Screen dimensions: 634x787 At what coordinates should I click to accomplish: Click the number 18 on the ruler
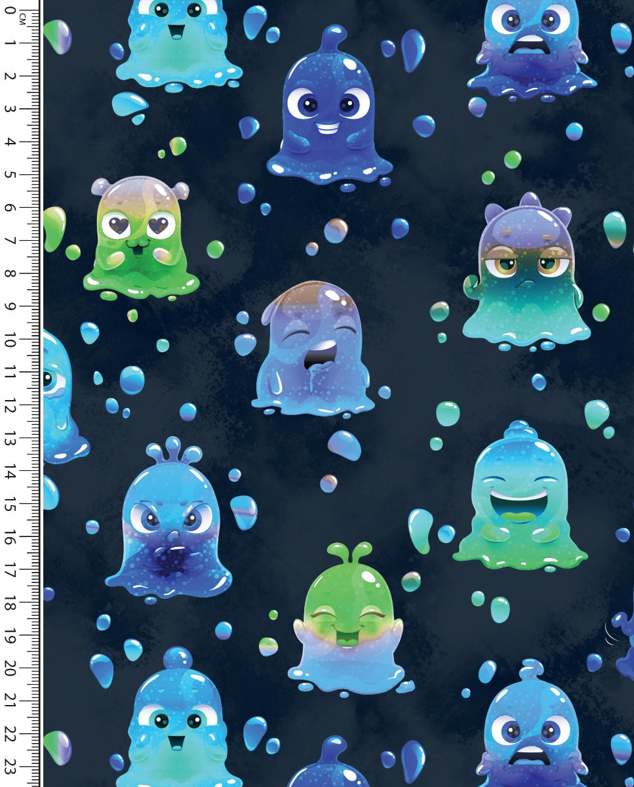coord(10,602)
